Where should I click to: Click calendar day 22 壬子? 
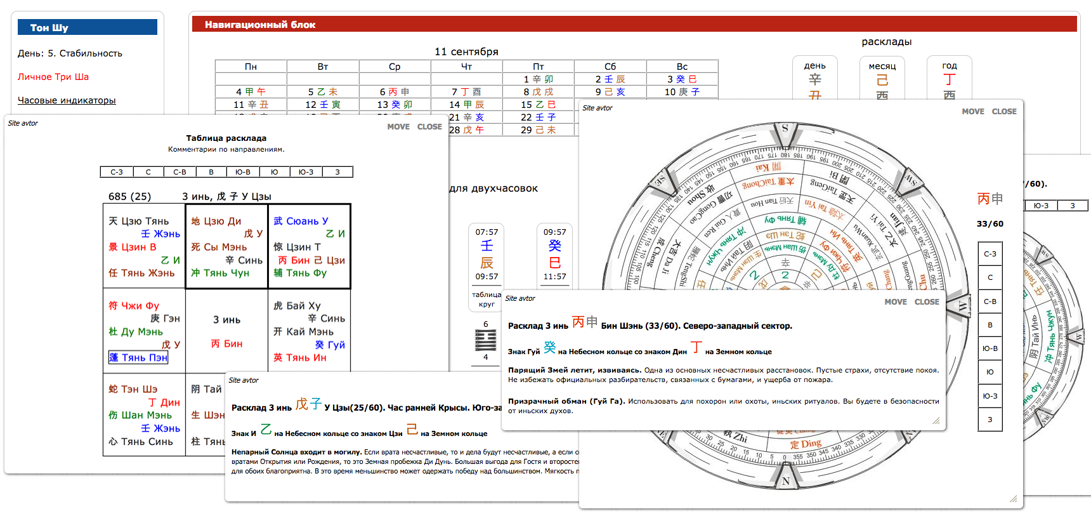point(539,117)
